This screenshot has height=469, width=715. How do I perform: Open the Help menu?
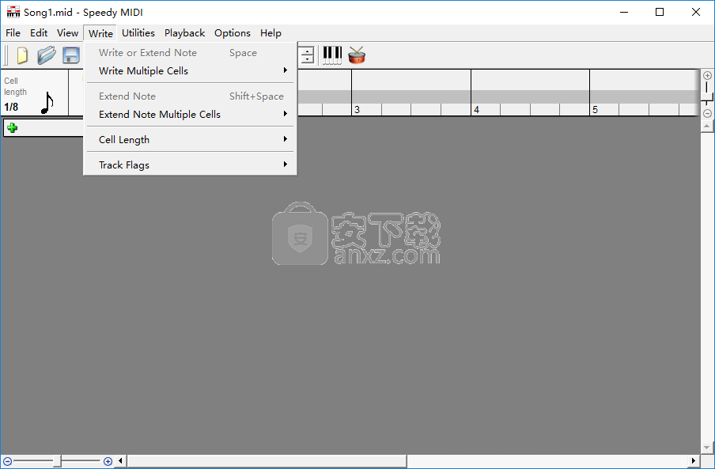[270, 32]
